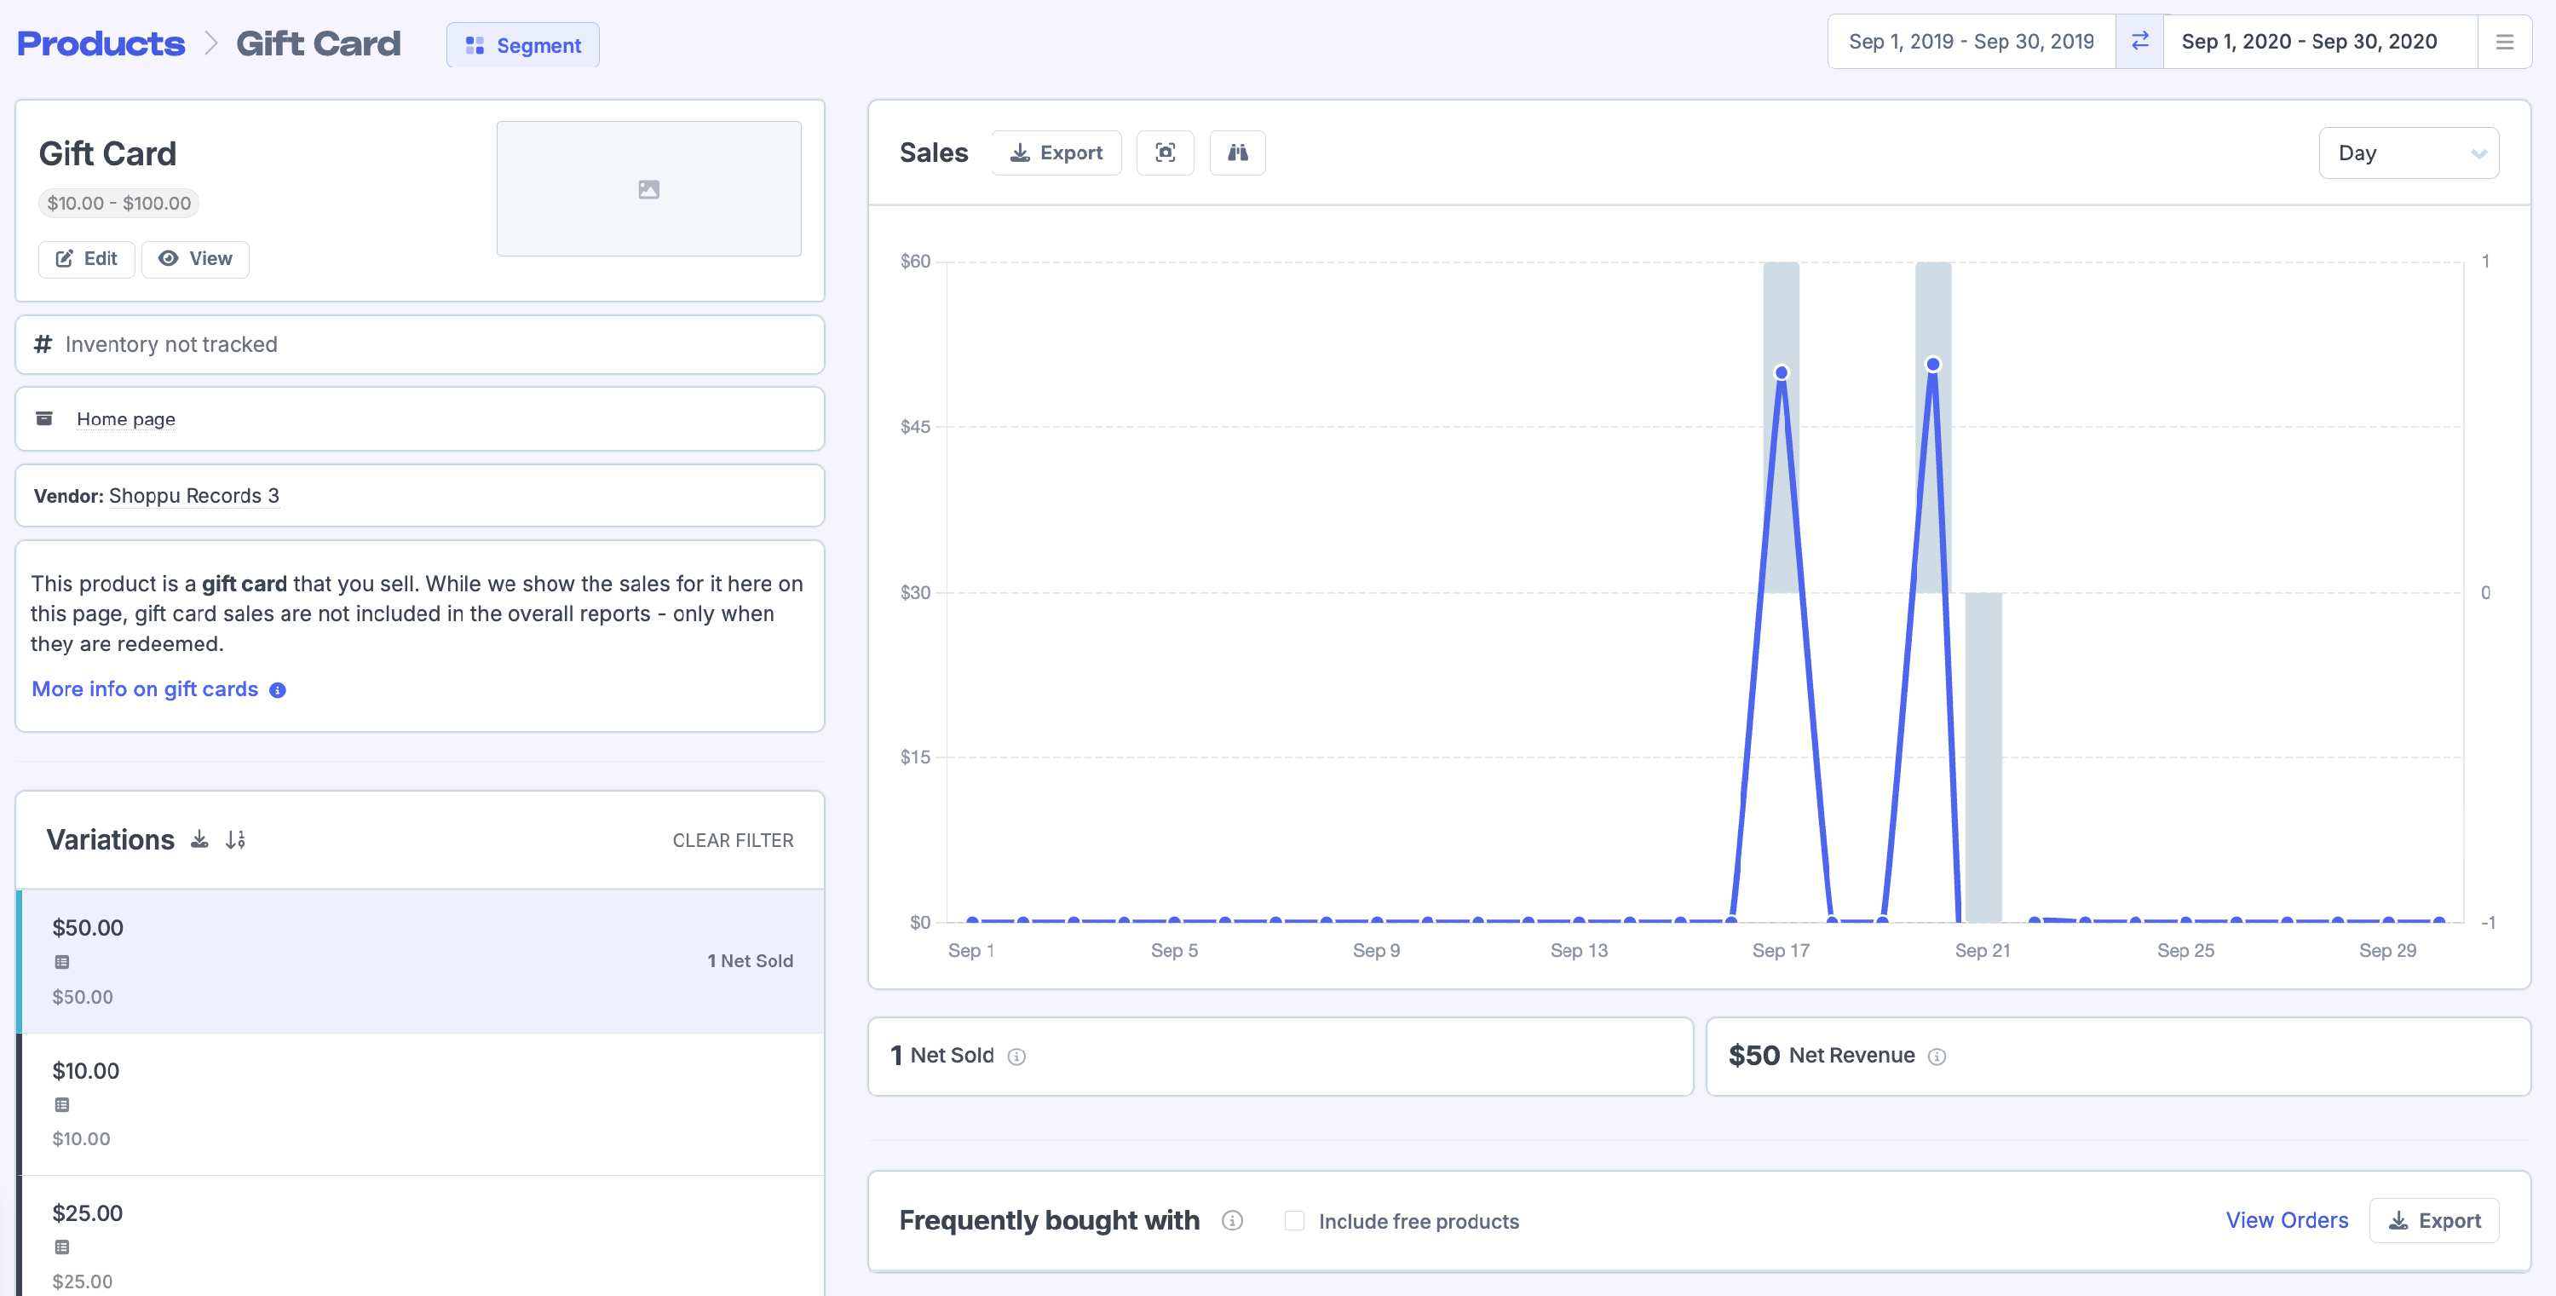Go to Products breadcrumb
The width and height of the screenshot is (2556, 1296).
point(101,43)
